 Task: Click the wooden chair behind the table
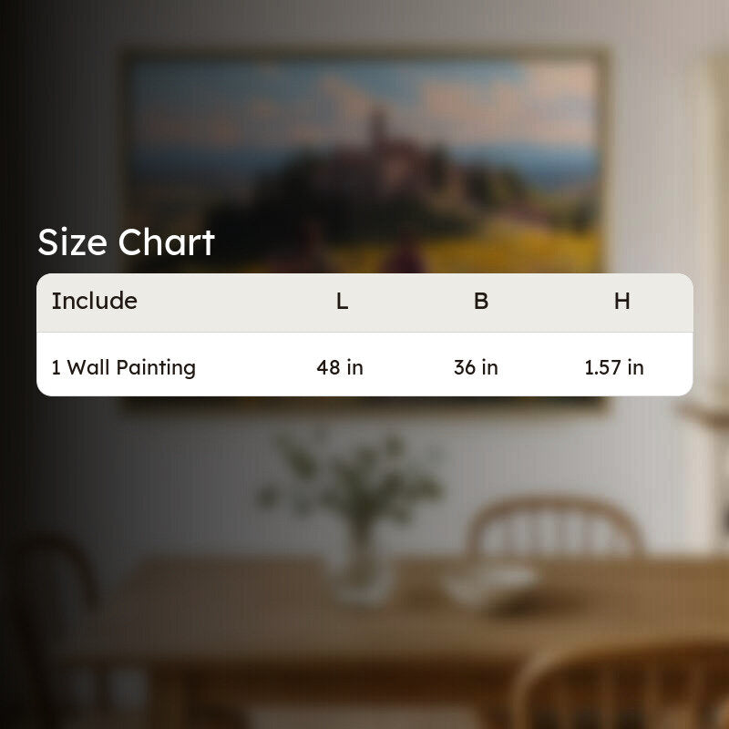pos(556,528)
